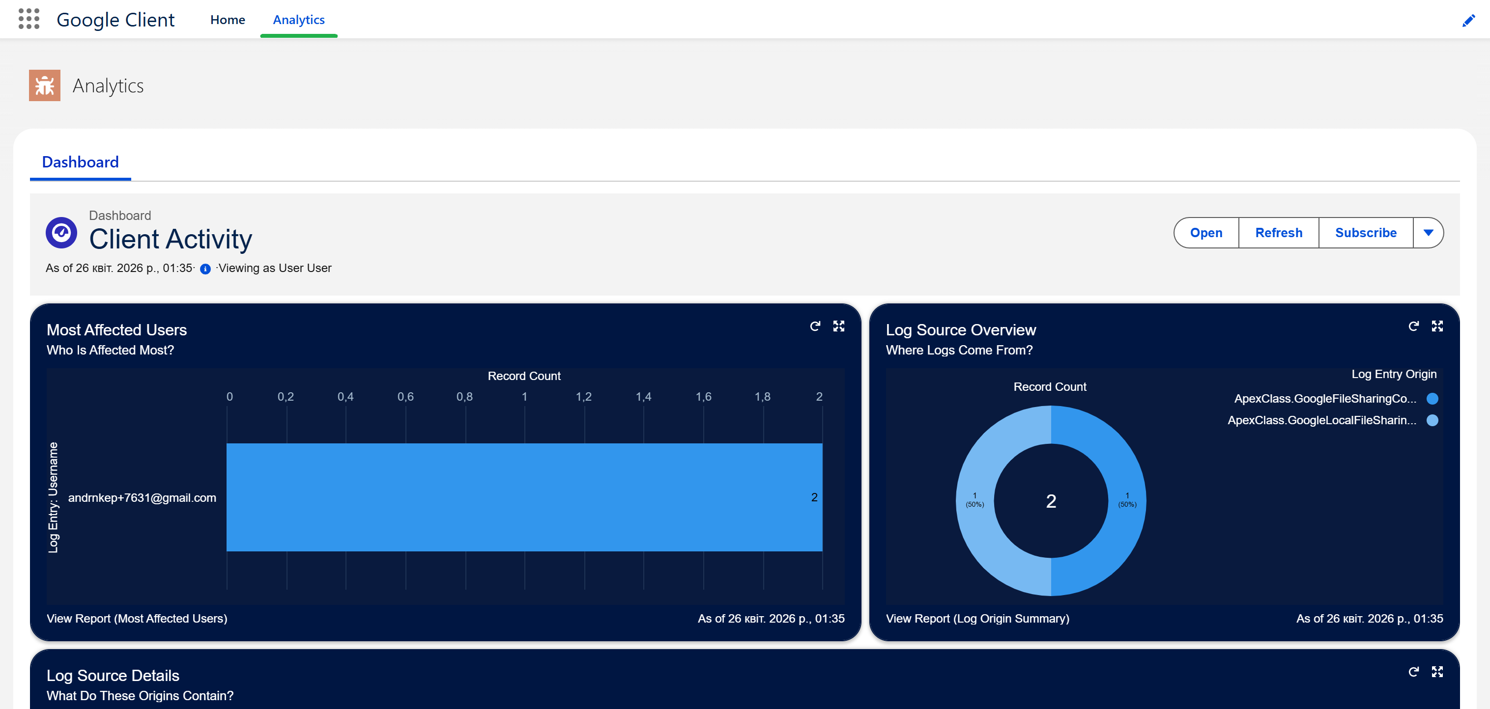Screen dimensions: 1490x709
Task: Refresh the Log Source Overview widget
Action: pos(1414,326)
